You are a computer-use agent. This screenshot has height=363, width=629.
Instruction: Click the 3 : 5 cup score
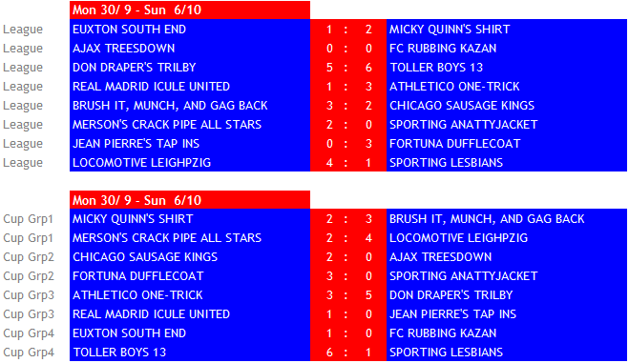(348, 295)
